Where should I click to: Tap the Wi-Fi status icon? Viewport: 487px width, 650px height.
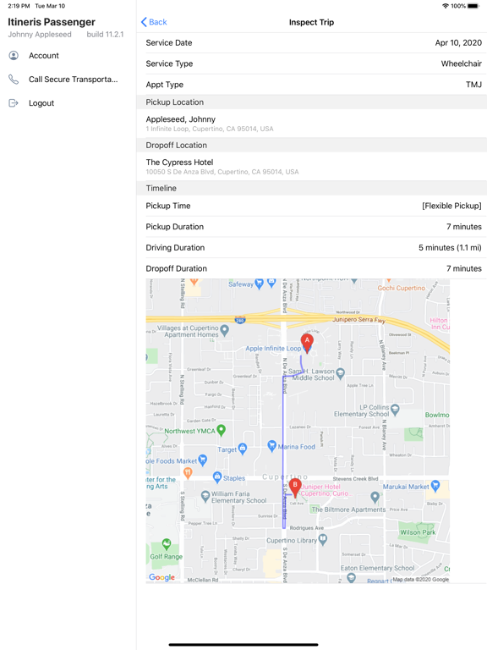(446, 6)
